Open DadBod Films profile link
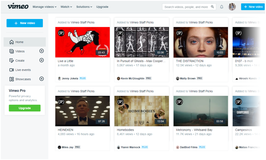266x160 pixels. 188,147
